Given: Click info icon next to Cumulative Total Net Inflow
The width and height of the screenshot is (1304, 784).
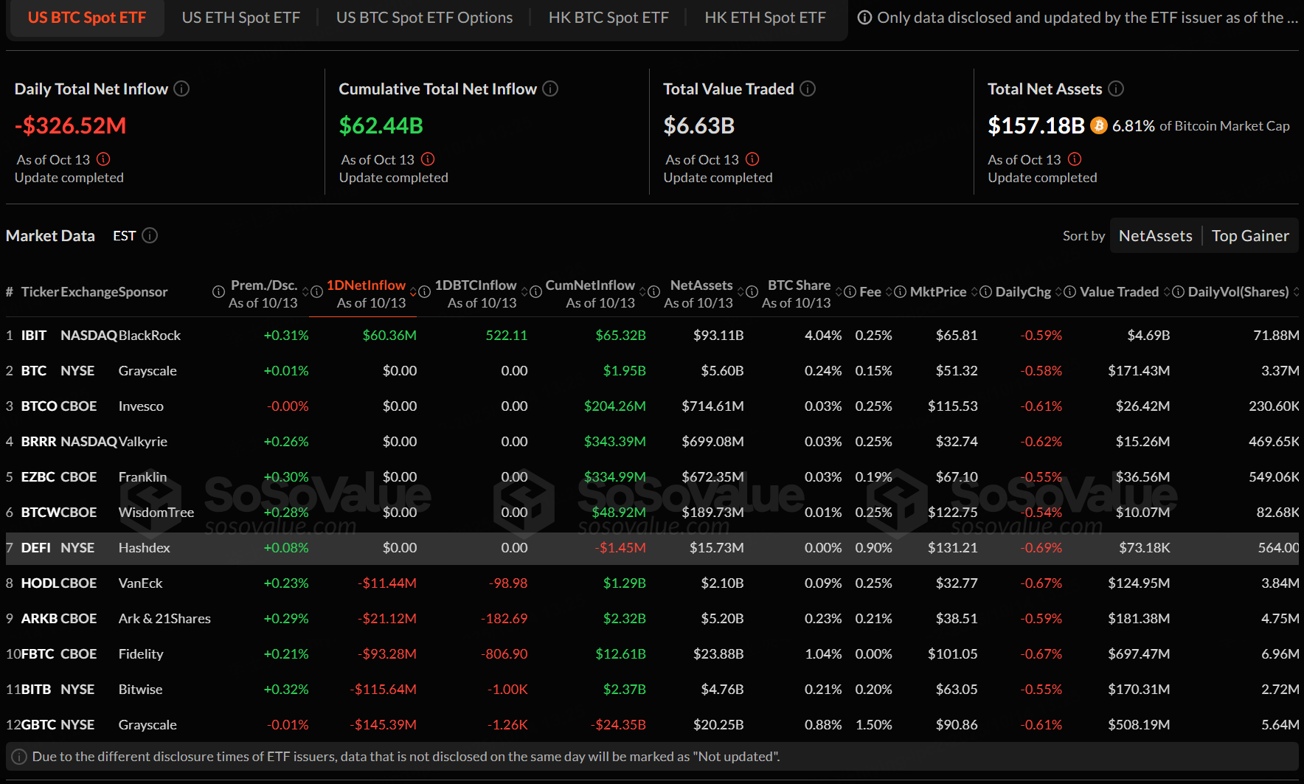Looking at the screenshot, I should [550, 89].
